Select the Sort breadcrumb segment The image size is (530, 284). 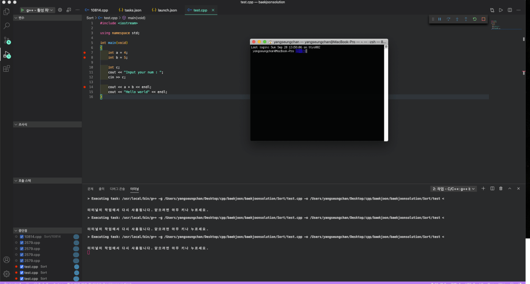(90, 18)
